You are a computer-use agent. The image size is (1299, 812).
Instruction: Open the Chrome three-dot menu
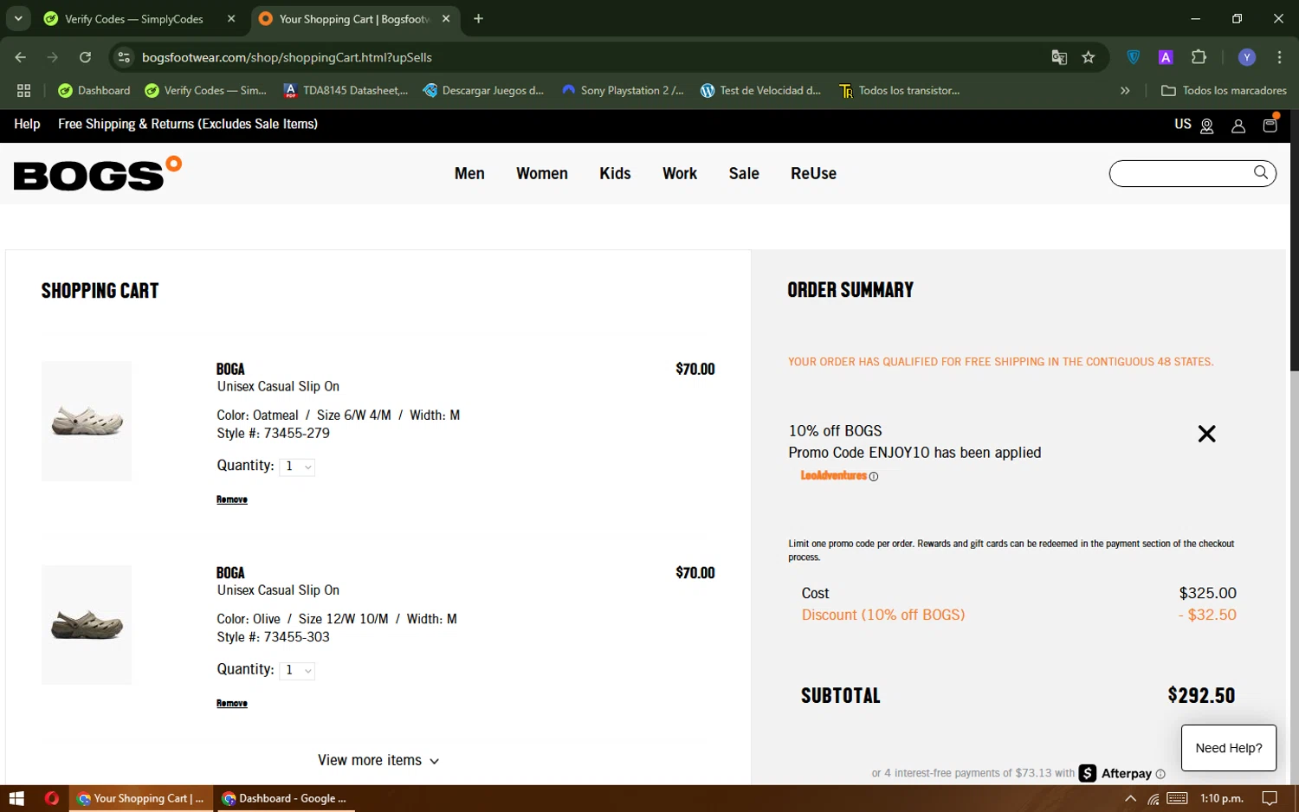(1279, 57)
